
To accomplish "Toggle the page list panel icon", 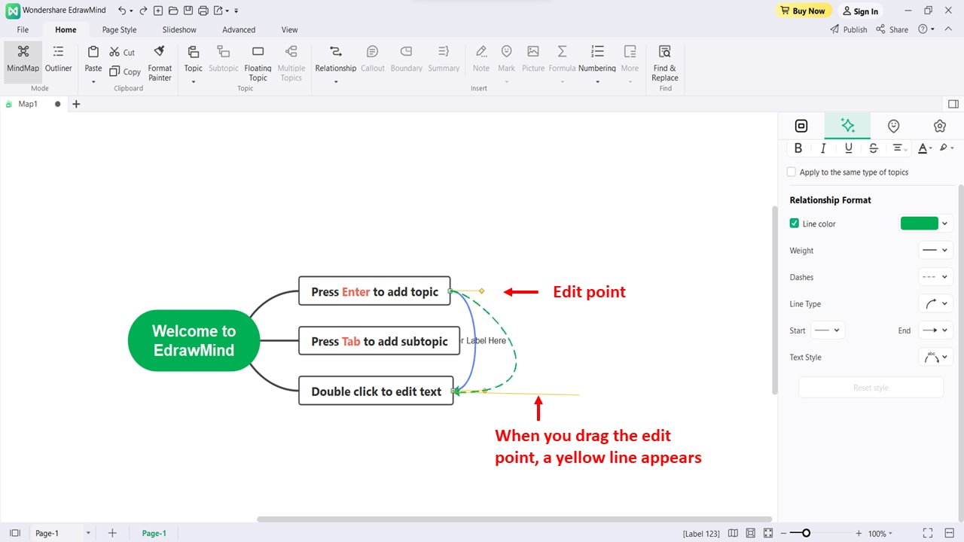I will [15, 533].
